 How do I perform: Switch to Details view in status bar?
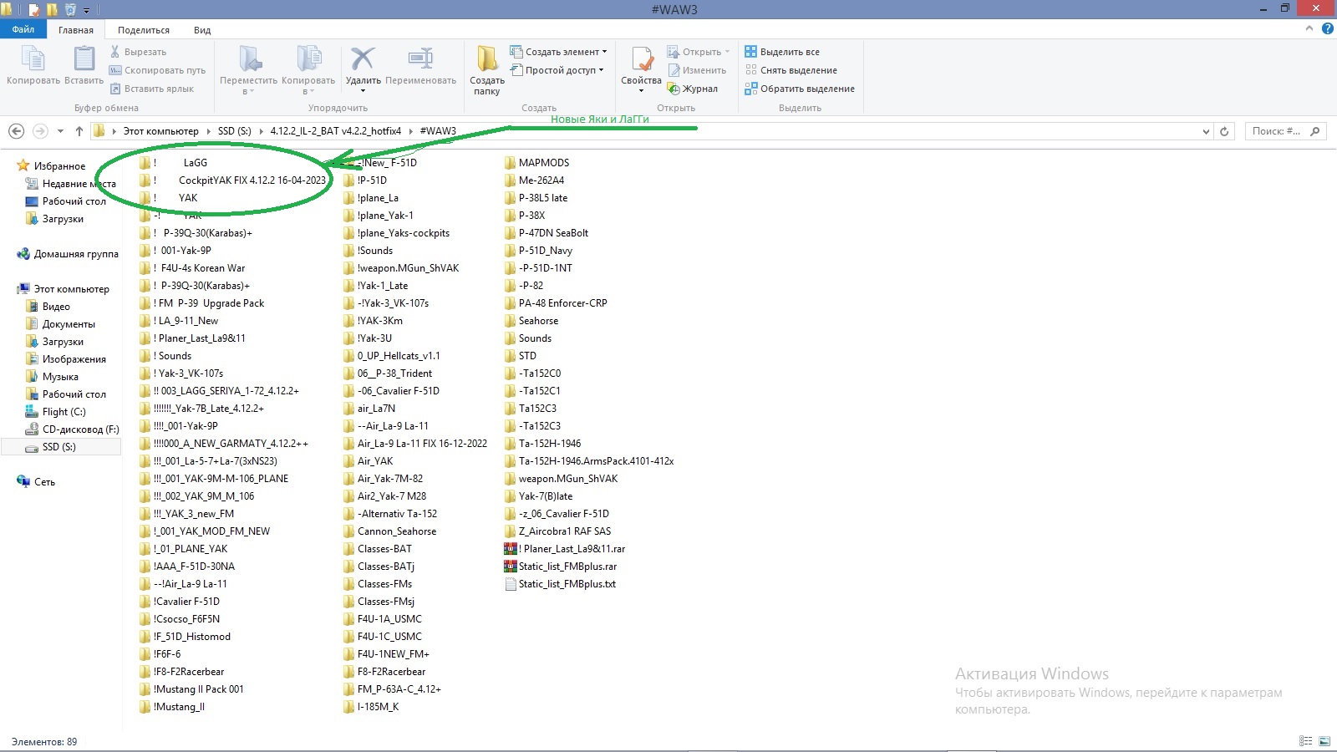[x=1306, y=741]
